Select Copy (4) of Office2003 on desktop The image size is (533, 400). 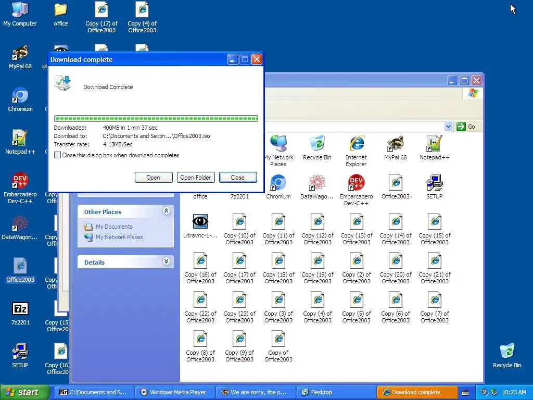coord(142,17)
